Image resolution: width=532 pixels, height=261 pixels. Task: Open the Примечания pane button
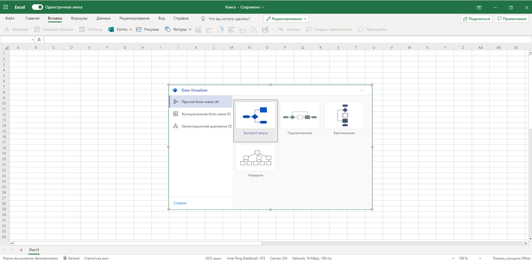512,19
